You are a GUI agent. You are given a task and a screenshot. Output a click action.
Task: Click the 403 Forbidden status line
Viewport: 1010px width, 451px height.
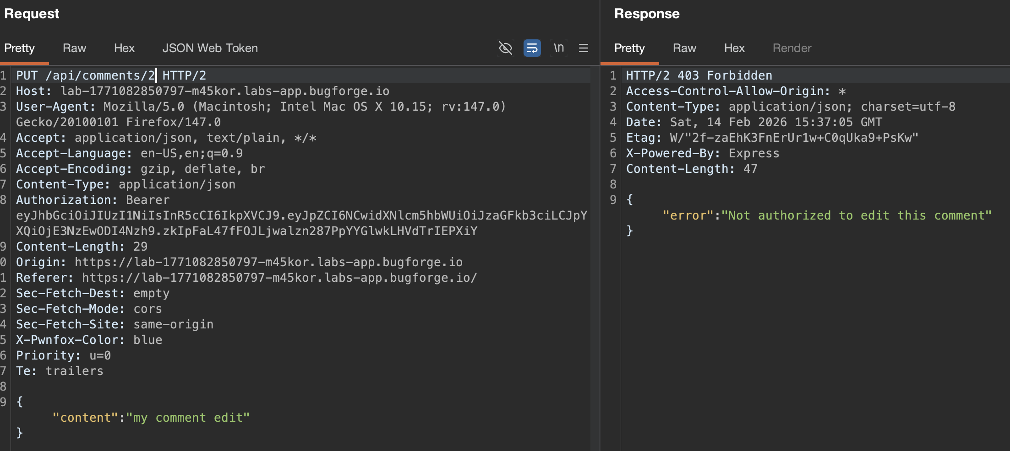pos(699,75)
